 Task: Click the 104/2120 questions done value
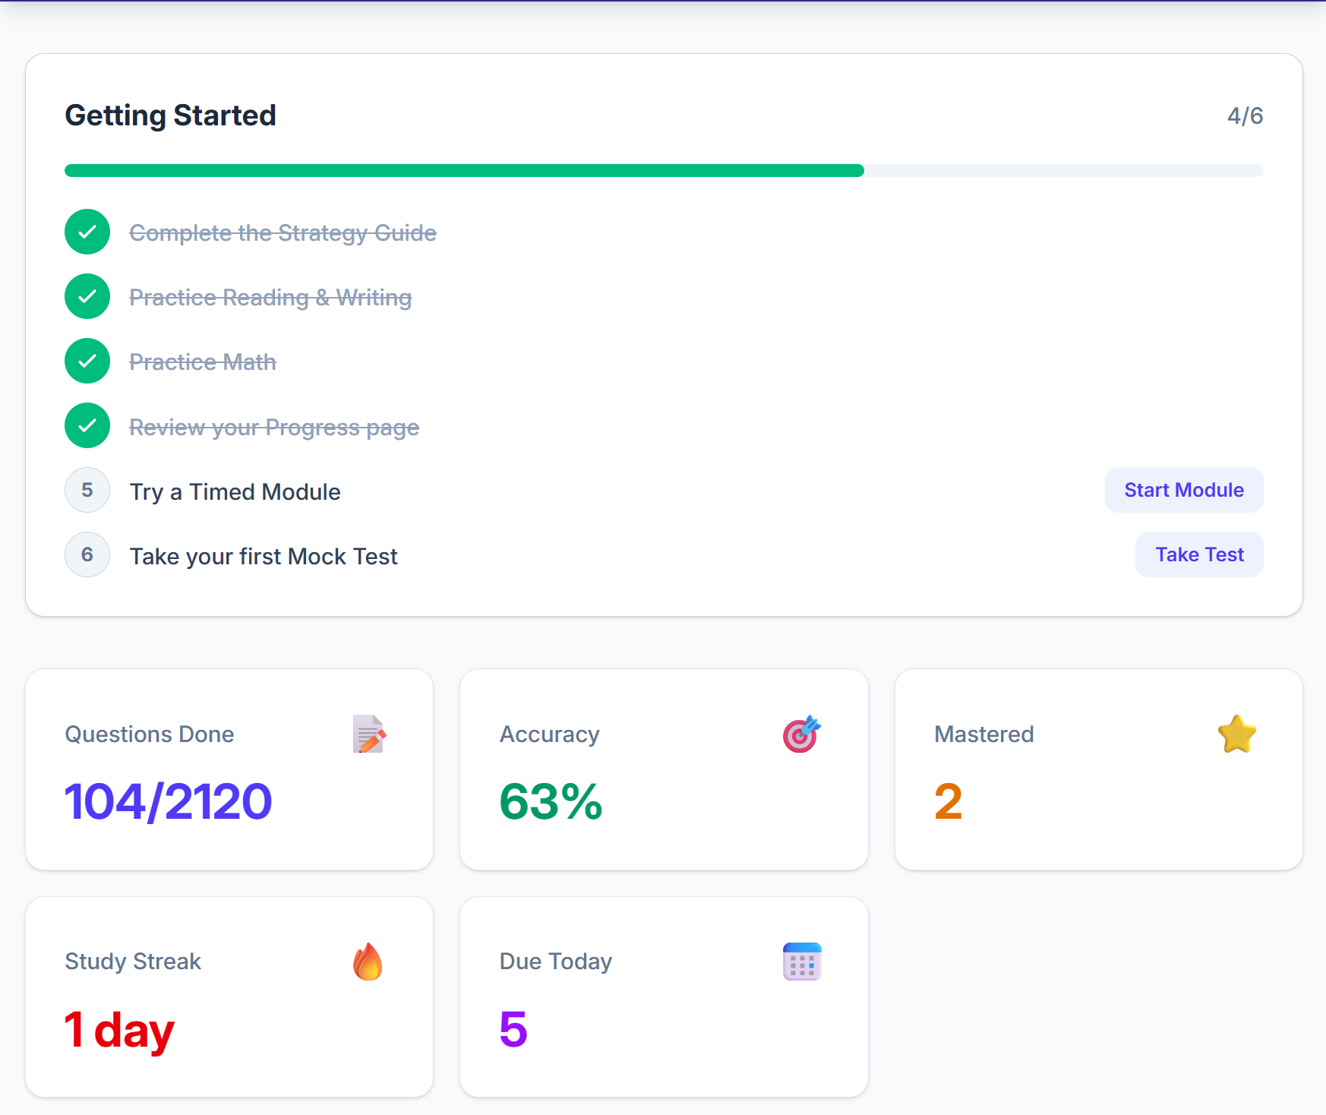coord(169,801)
